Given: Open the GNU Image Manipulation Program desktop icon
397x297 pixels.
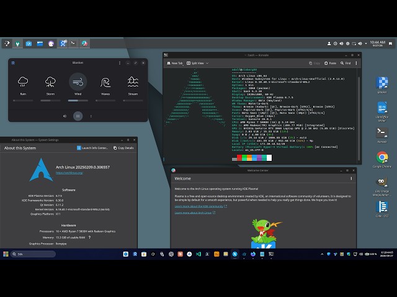Looking at the screenshot, I should click(382, 186).
